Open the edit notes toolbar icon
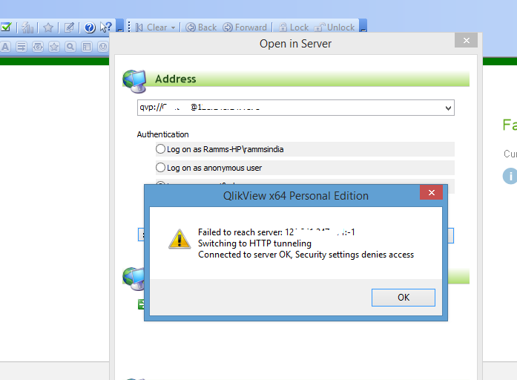The height and width of the screenshot is (380, 517). pos(69,27)
